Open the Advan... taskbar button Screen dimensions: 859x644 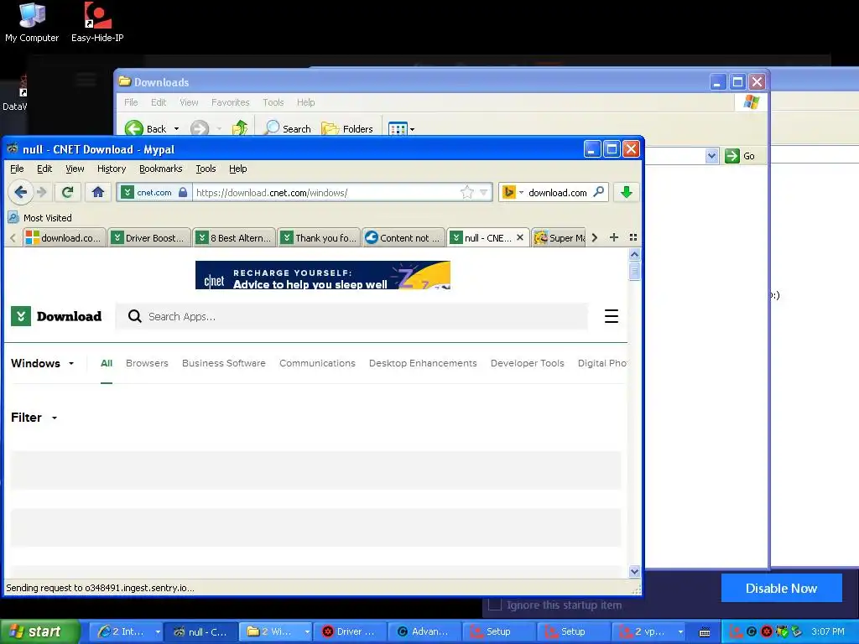424,631
